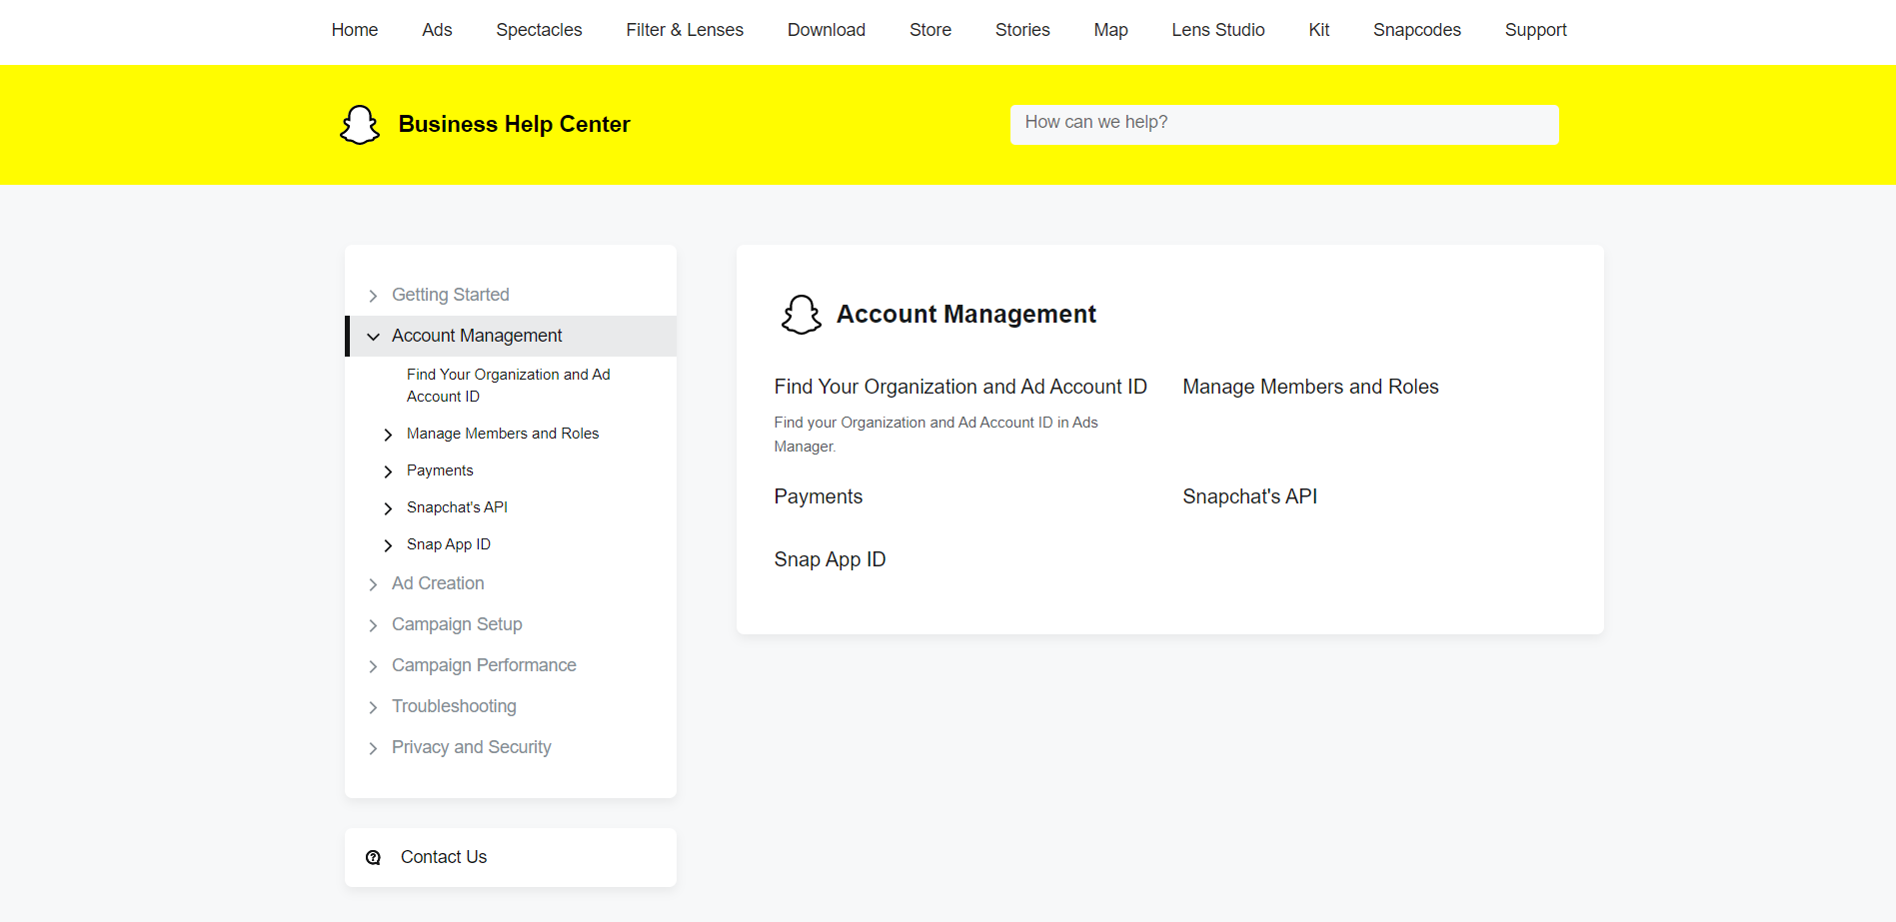Expand the Snapchat's API chevron in sidebar
1896x922 pixels.
(x=388, y=508)
